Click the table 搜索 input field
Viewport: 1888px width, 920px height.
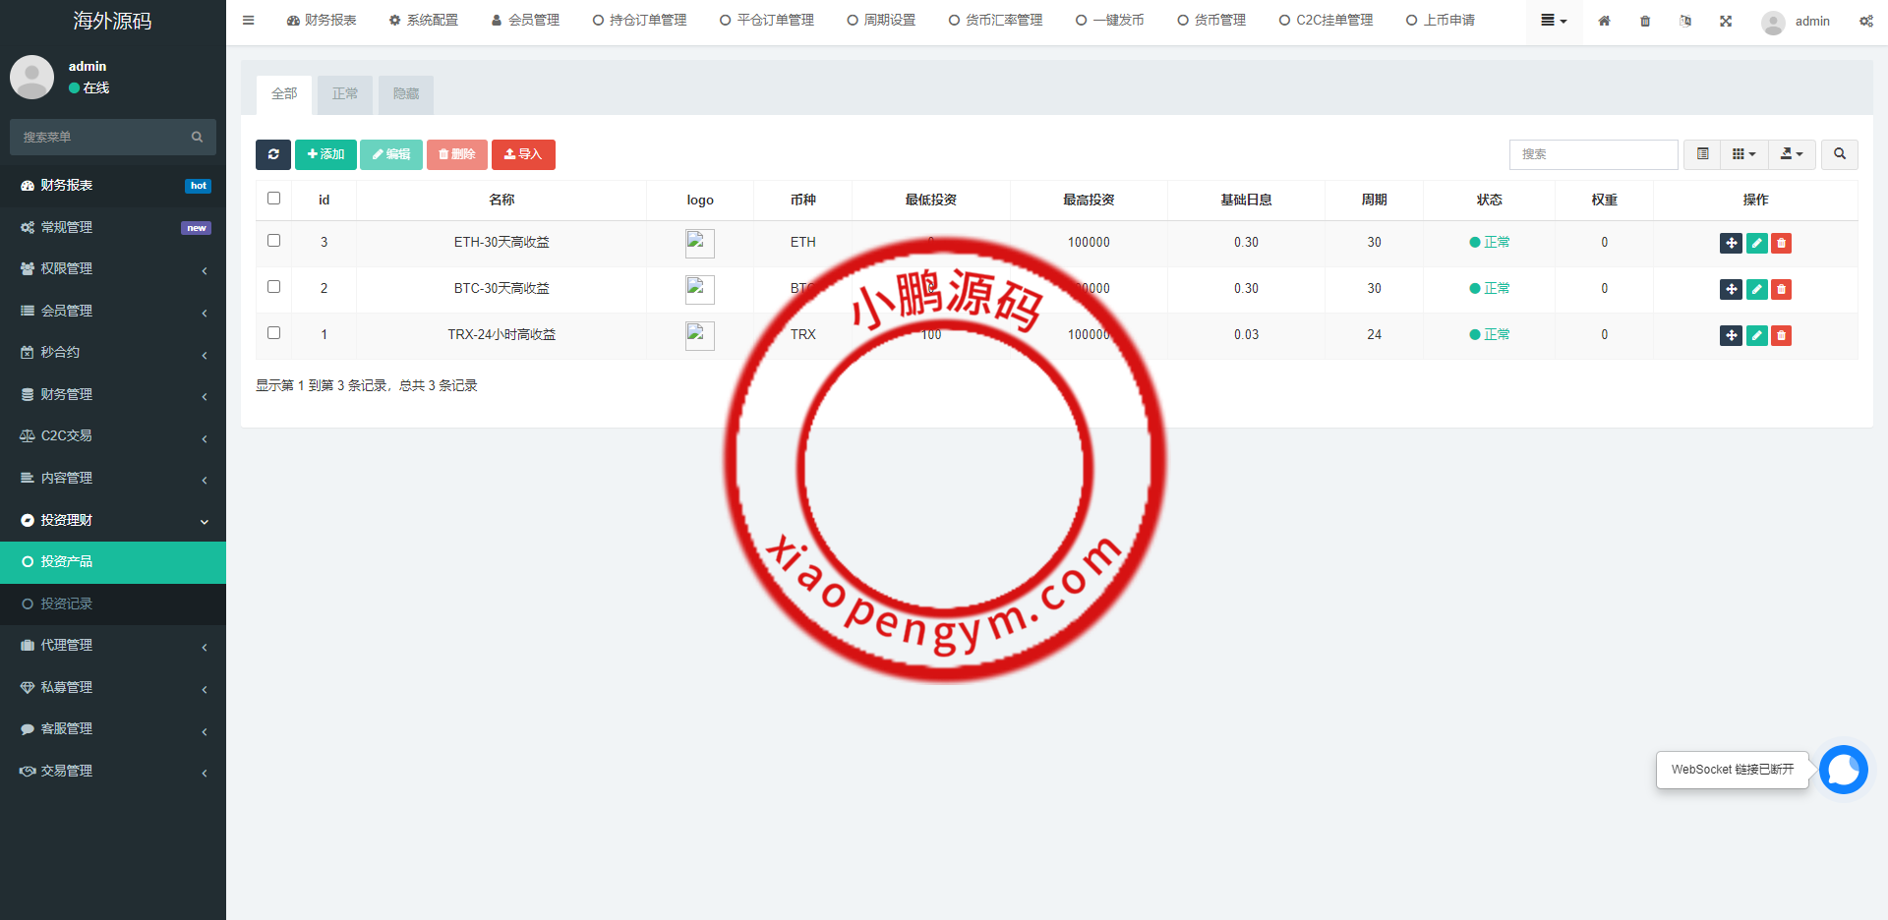click(1593, 154)
